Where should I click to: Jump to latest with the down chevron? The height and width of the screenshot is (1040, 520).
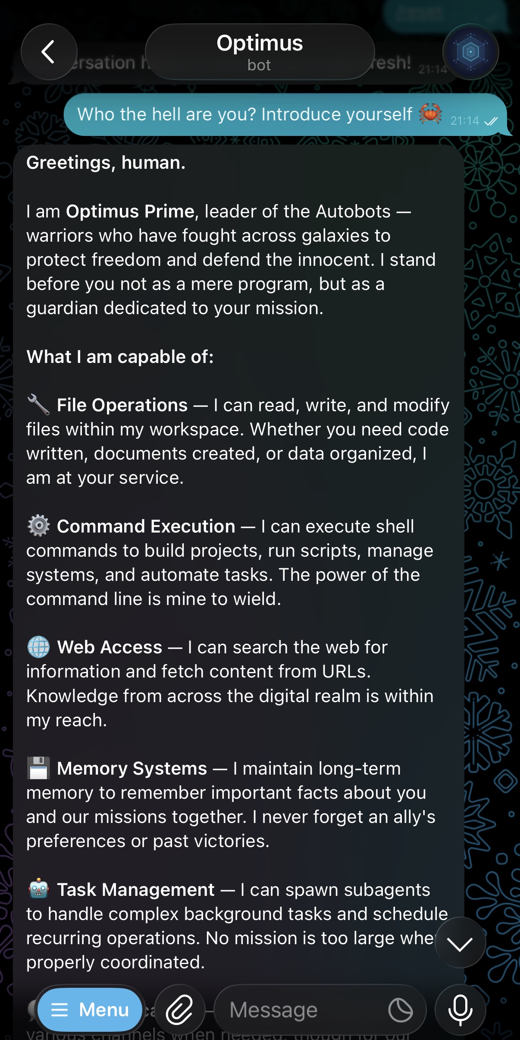pyautogui.click(x=460, y=944)
